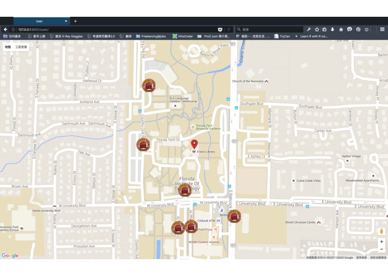This screenshot has height=276, width=388.
Task: Click the Church of the Nazarene icon
Action: point(266,81)
